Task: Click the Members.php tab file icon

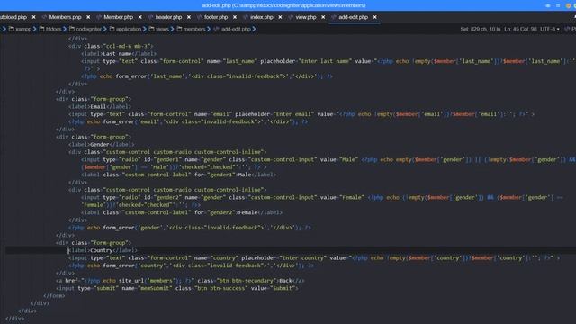Action: tap(44, 17)
